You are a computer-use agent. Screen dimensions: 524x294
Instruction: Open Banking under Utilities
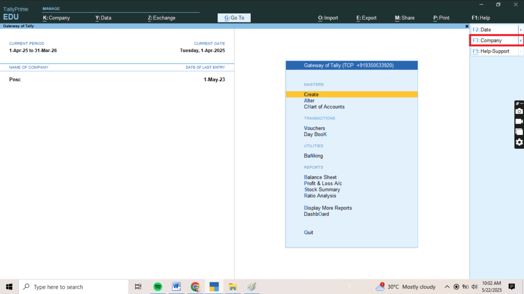pos(314,155)
